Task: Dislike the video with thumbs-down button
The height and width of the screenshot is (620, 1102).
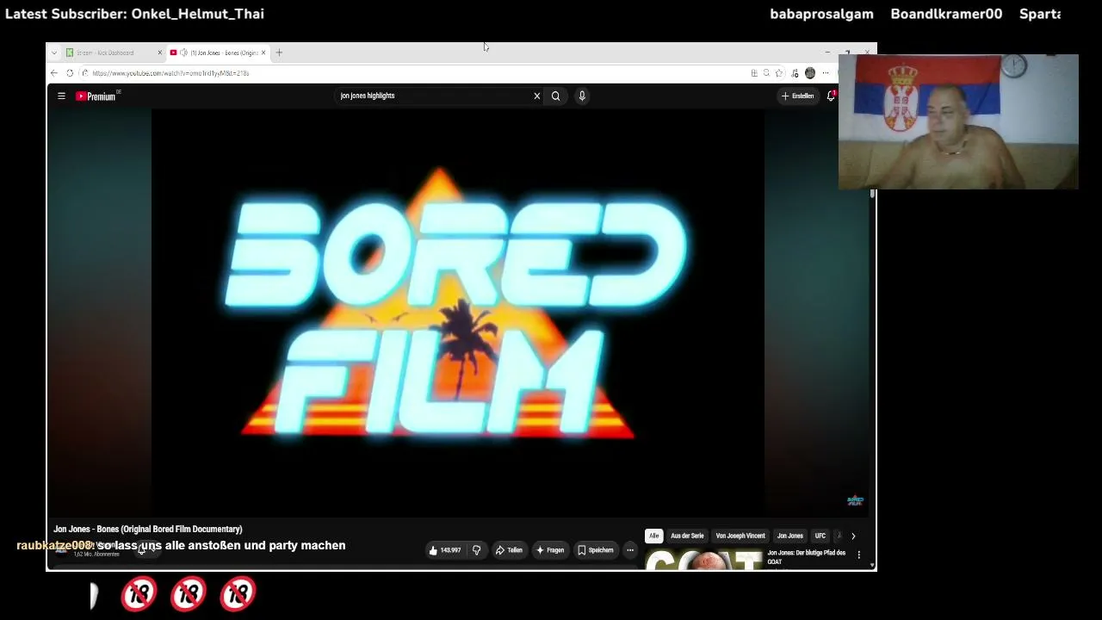Action: 476,550
